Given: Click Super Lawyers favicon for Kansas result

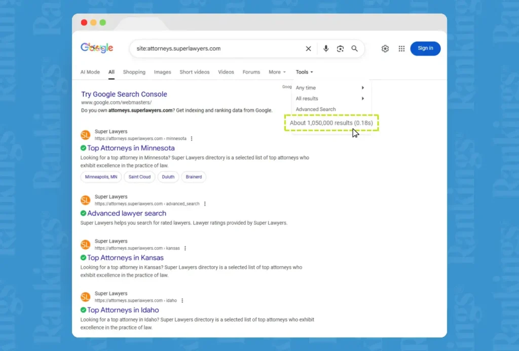Looking at the screenshot, I should point(85,244).
